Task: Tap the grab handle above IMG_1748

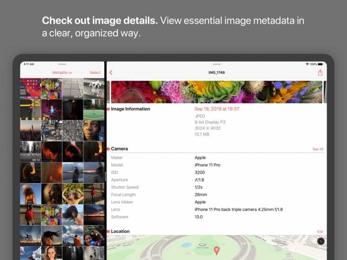Action: [217, 64]
